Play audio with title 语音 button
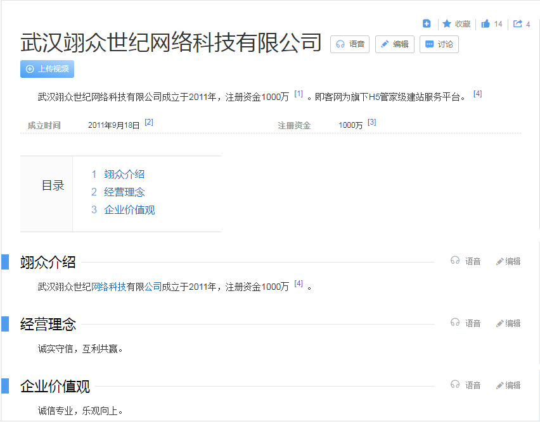The height and width of the screenshot is (422, 540). click(350, 44)
